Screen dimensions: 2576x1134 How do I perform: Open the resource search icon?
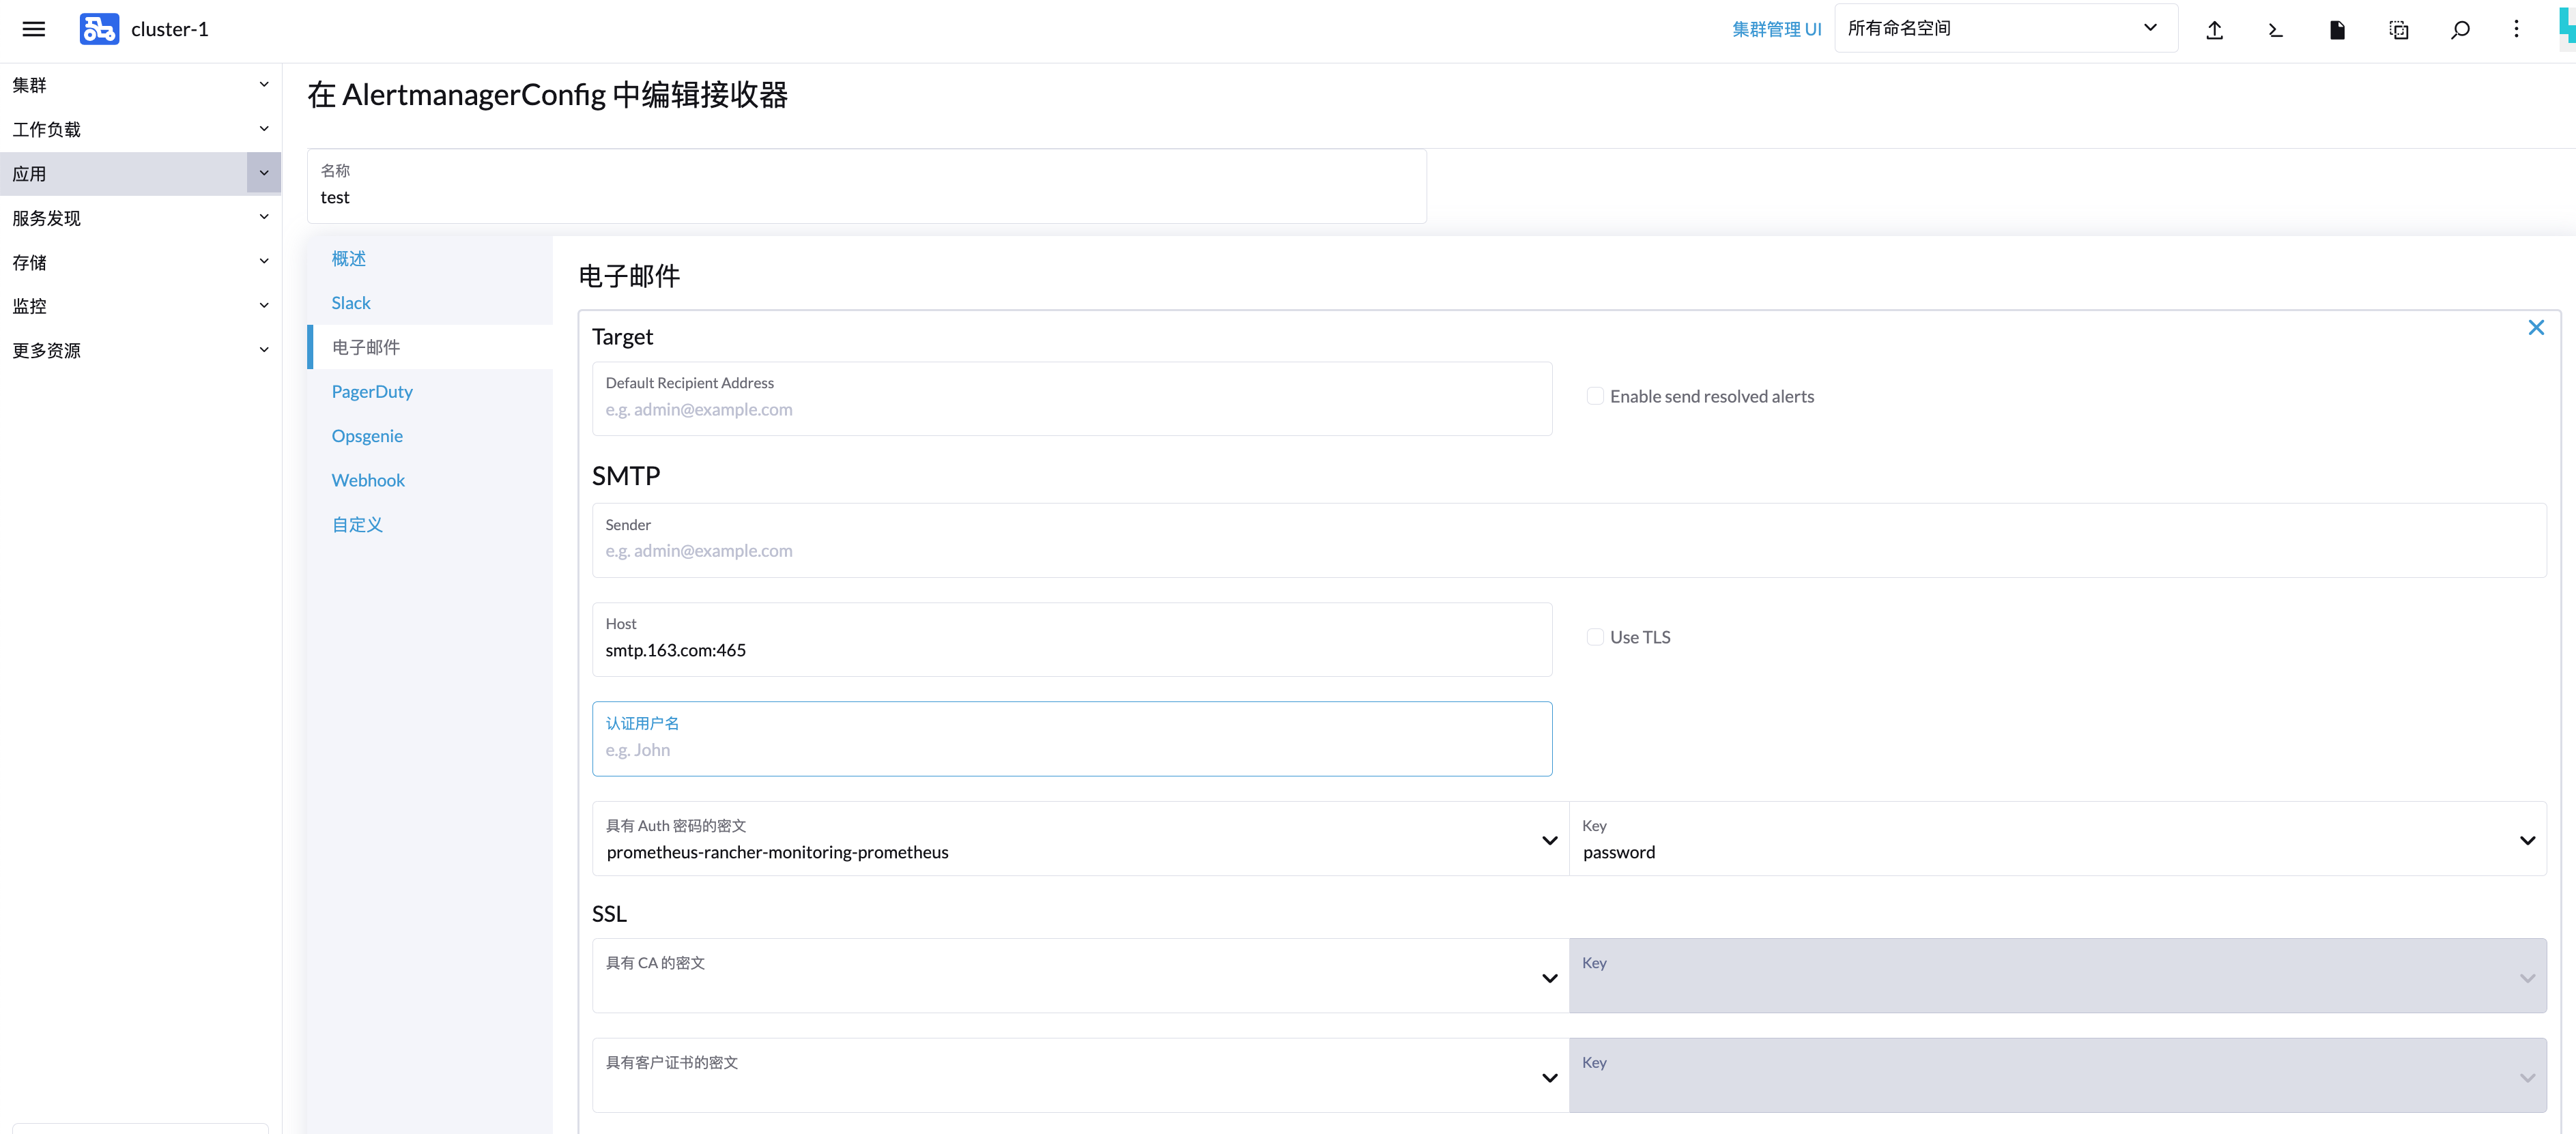[2460, 30]
